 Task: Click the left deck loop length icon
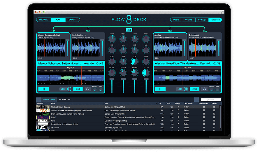point(69,89)
